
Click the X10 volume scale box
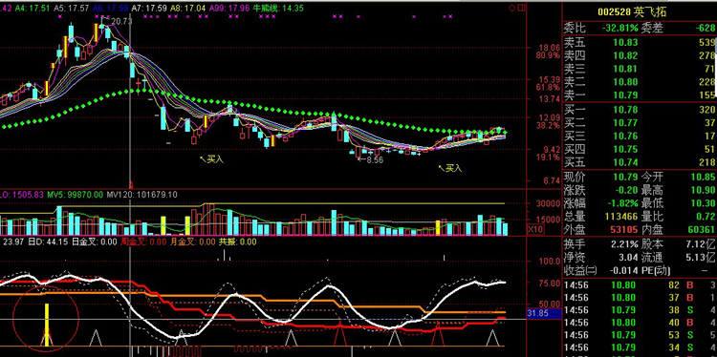(535, 229)
